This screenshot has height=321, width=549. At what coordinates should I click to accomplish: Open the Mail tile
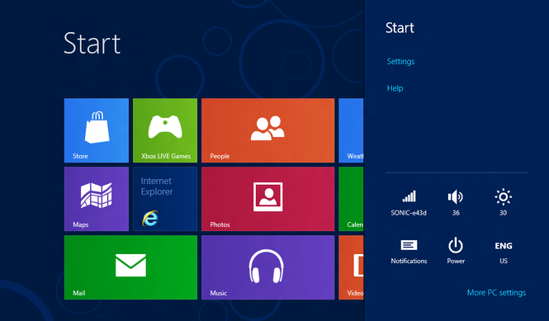pos(130,267)
